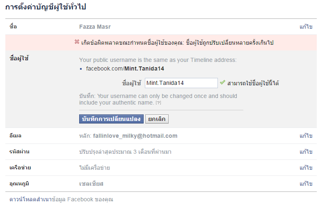The image size is (325, 205).
Task: Cancel with the ยกเลิก button
Action: 157,119
